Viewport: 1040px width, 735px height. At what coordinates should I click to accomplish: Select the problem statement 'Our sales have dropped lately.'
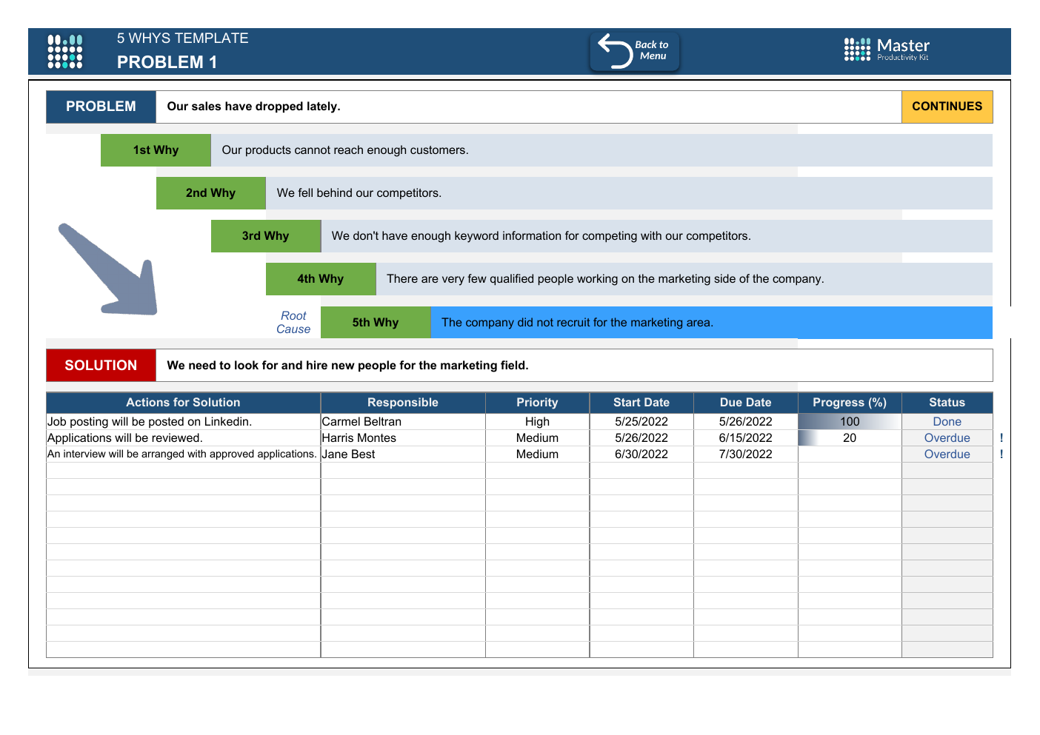click(x=528, y=107)
